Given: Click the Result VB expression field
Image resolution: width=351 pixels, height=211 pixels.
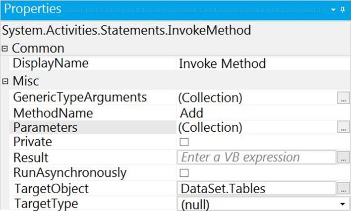Looking at the screenshot, I should click(255, 158).
